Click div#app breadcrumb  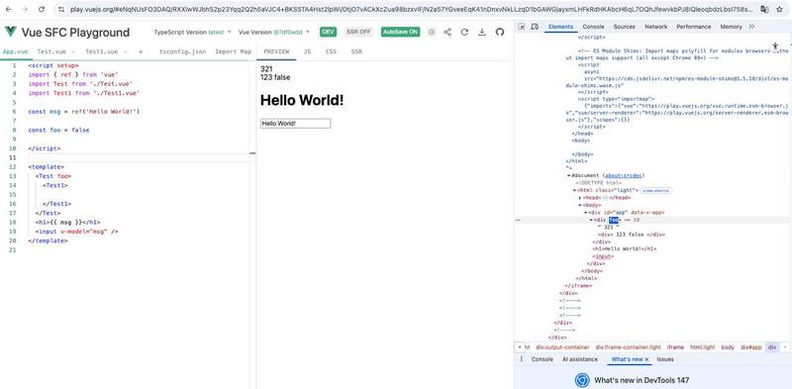point(751,347)
